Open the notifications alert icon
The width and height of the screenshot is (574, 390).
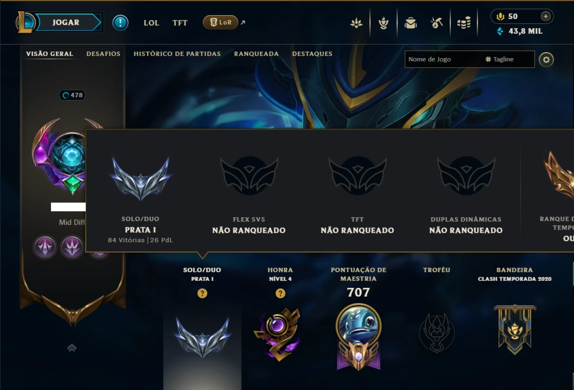click(x=120, y=23)
